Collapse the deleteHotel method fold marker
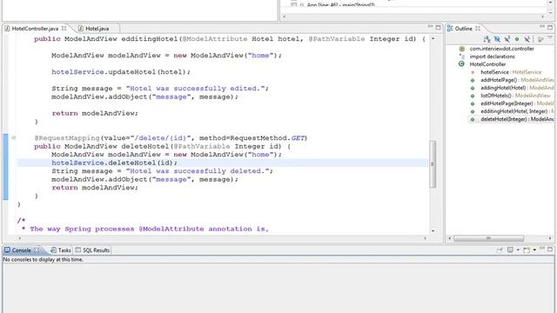The height and width of the screenshot is (313, 557). click(x=14, y=137)
